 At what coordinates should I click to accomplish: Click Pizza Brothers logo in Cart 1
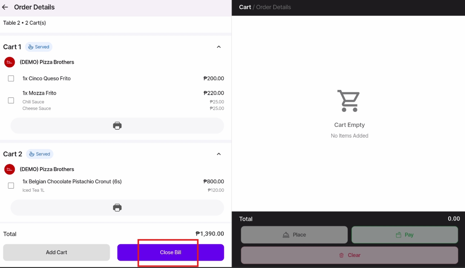10,62
